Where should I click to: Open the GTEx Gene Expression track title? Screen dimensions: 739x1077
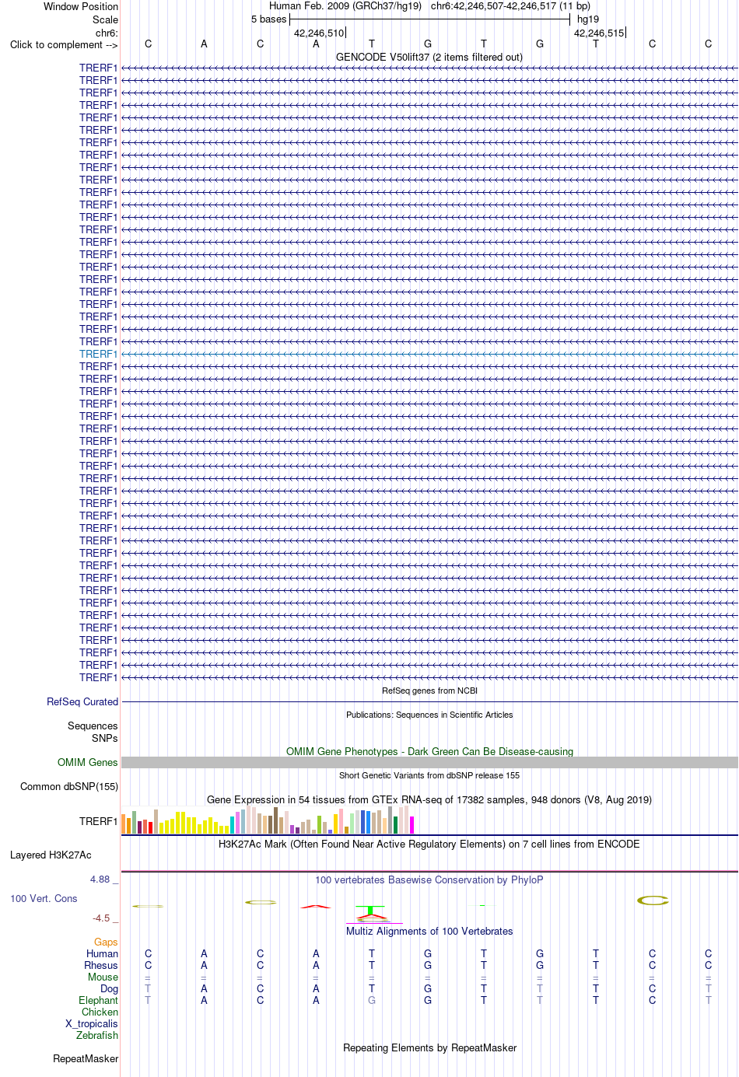(x=429, y=799)
